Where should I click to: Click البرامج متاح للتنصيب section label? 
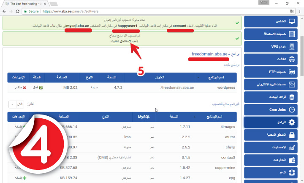[x=225, y=104]
